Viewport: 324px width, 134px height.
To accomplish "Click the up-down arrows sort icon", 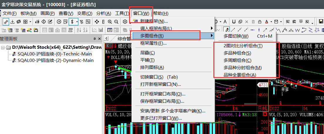I will point(88,22).
